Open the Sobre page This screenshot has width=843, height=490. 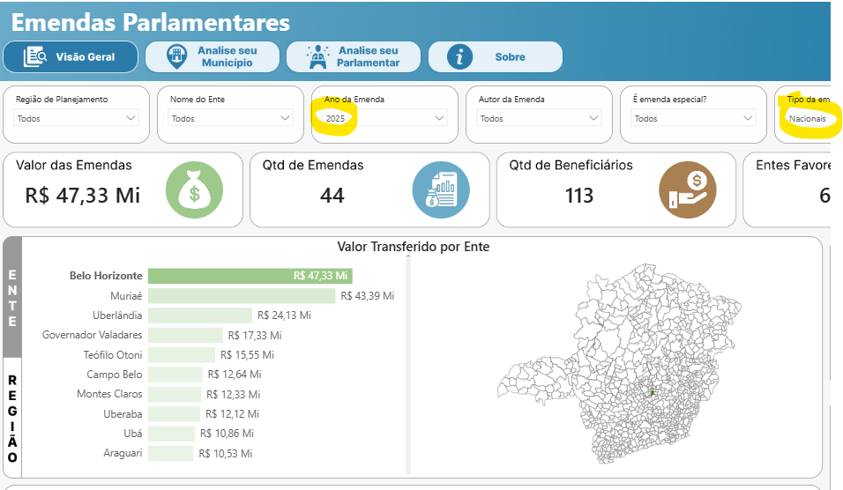coord(496,57)
